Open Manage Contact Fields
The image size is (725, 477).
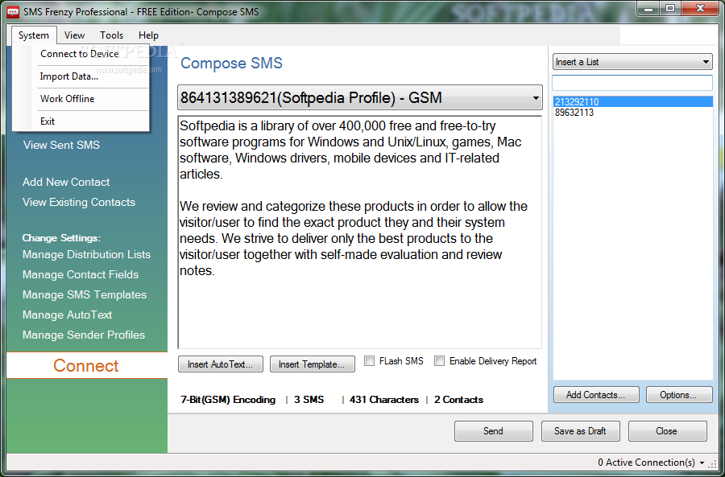(81, 275)
